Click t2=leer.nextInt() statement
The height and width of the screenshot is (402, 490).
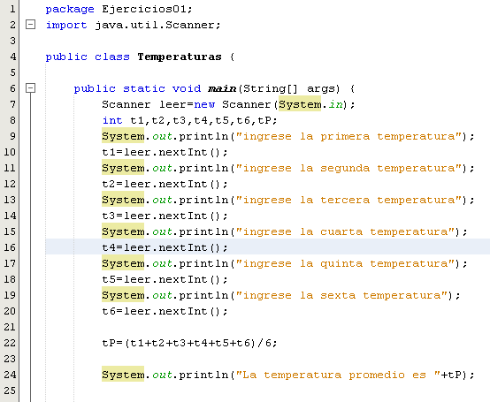(165, 184)
